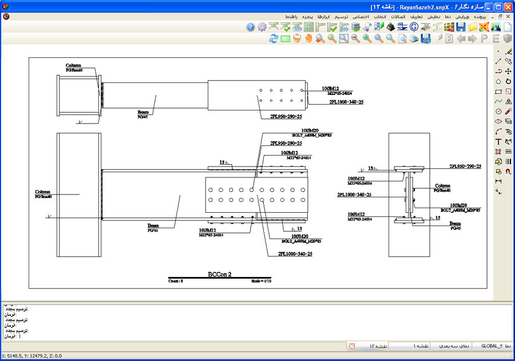Create a new blank document
The width and height of the screenshot is (515, 361).
(507, 27)
